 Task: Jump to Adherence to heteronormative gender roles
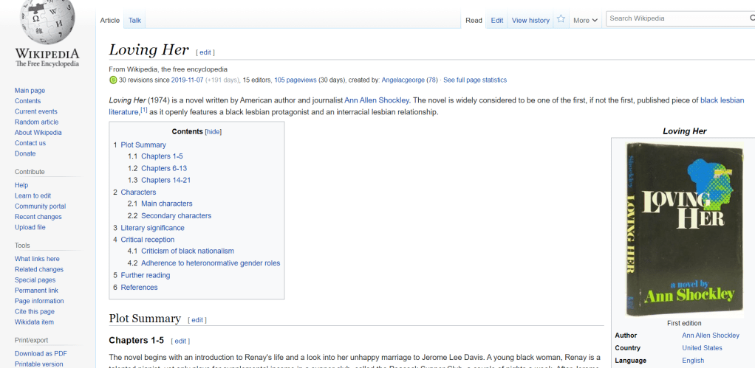coord(211,263)
